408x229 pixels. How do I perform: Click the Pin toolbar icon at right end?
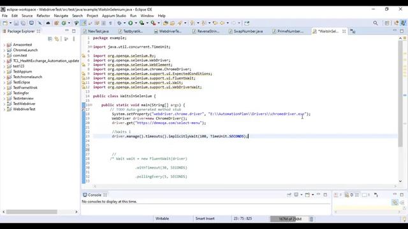coord(247,23)
